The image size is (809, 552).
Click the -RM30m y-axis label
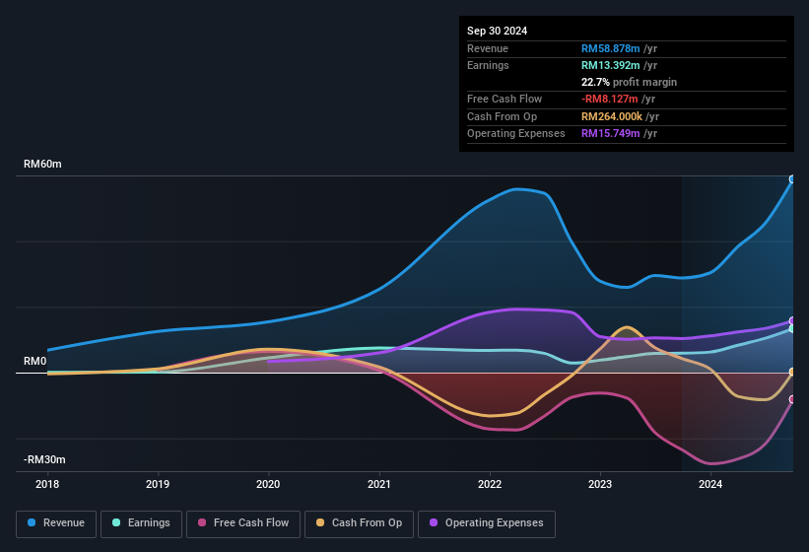pyautogui.click(x=44, y=459)
